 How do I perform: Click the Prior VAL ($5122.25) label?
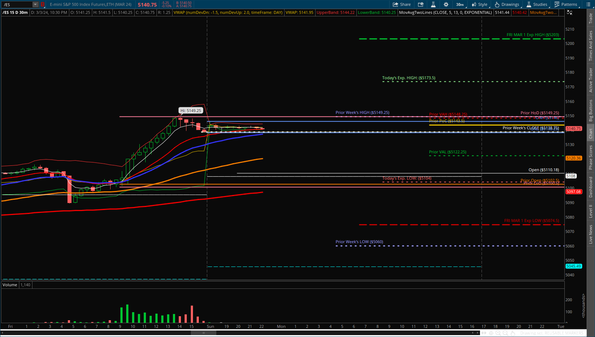(x=447, y=152)
